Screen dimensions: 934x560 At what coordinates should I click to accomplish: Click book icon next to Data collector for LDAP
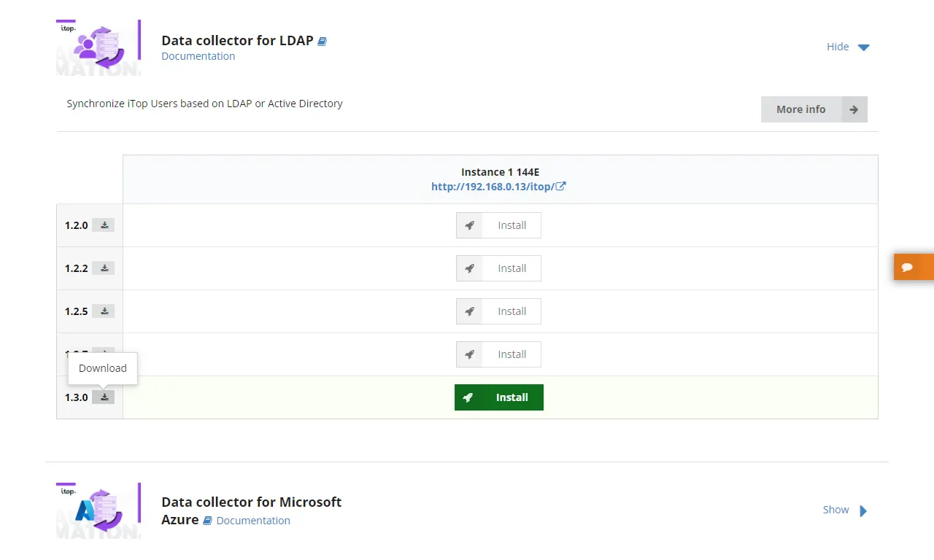point(322,42)
